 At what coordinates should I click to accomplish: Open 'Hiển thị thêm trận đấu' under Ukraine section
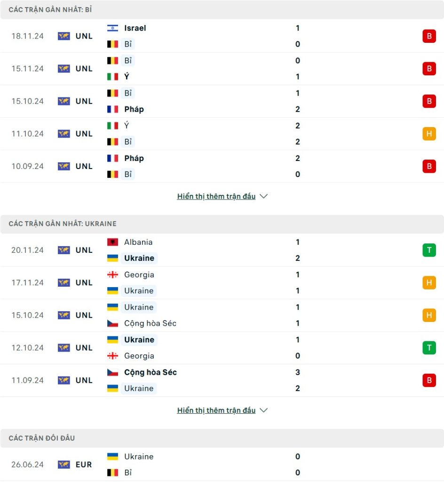click(216, 410)
